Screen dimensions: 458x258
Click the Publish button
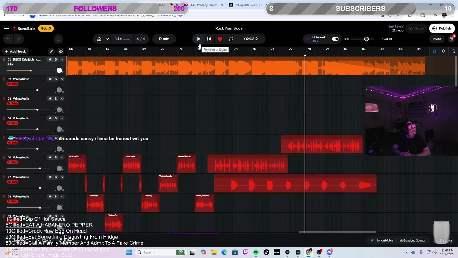[442, 28]
